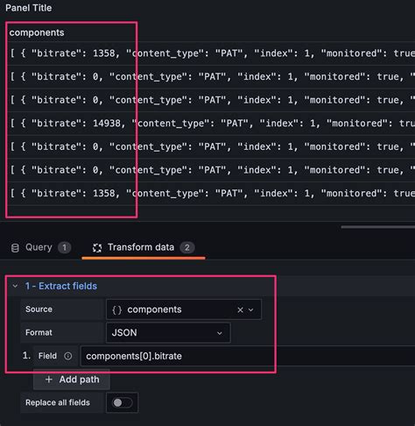Clear the components source selection
This screenshot has height=426, width=415.
[240, 309]
